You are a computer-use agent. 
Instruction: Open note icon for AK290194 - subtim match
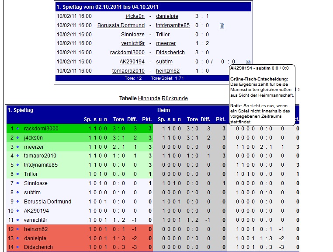tap(248, 62)
